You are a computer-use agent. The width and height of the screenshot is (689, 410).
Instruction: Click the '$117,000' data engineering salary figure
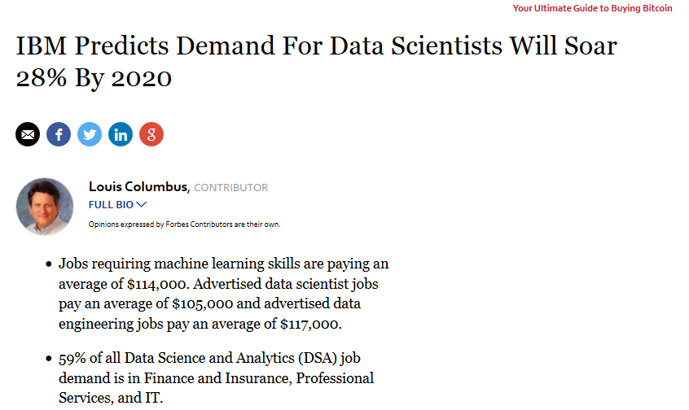(311, 324)
